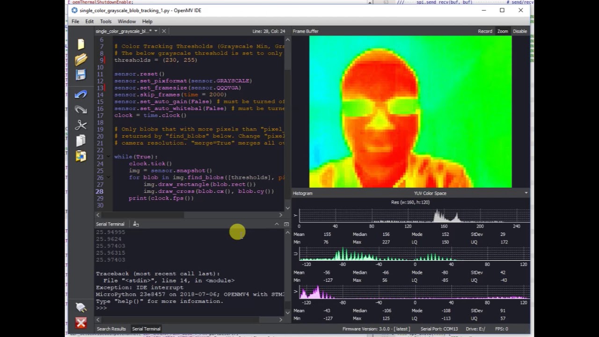Clear the Serial Terminal with broom icon
Image resolution: width=599 pixels, height=337 pixels.
tap(136, 224)
